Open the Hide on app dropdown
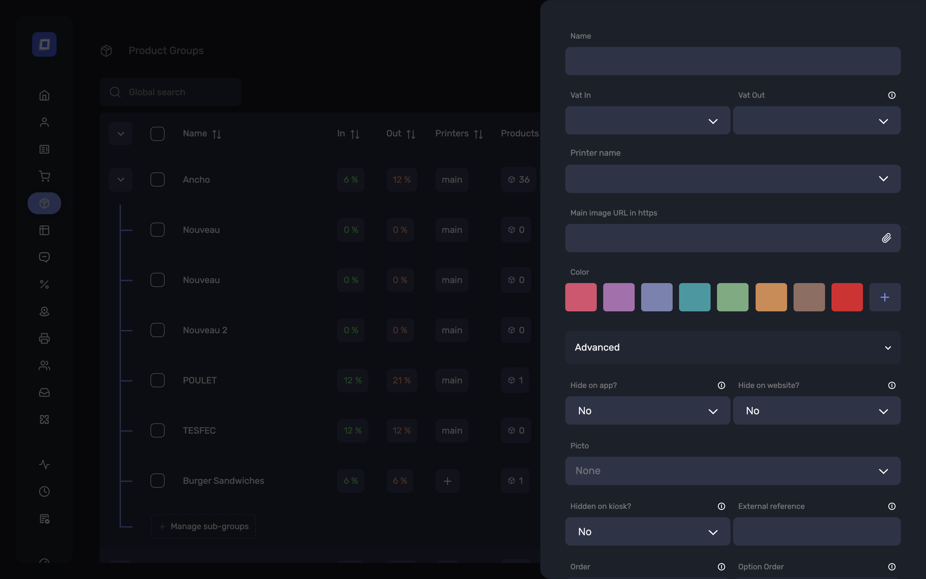 (648, 410)
